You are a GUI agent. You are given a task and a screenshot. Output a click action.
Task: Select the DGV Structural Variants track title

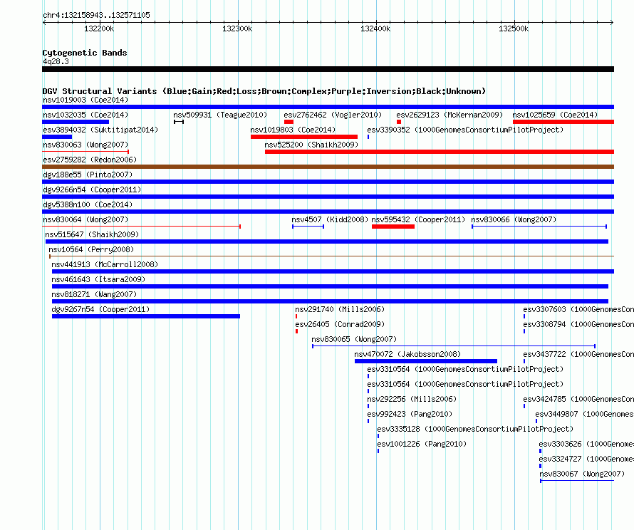point(264,91)
